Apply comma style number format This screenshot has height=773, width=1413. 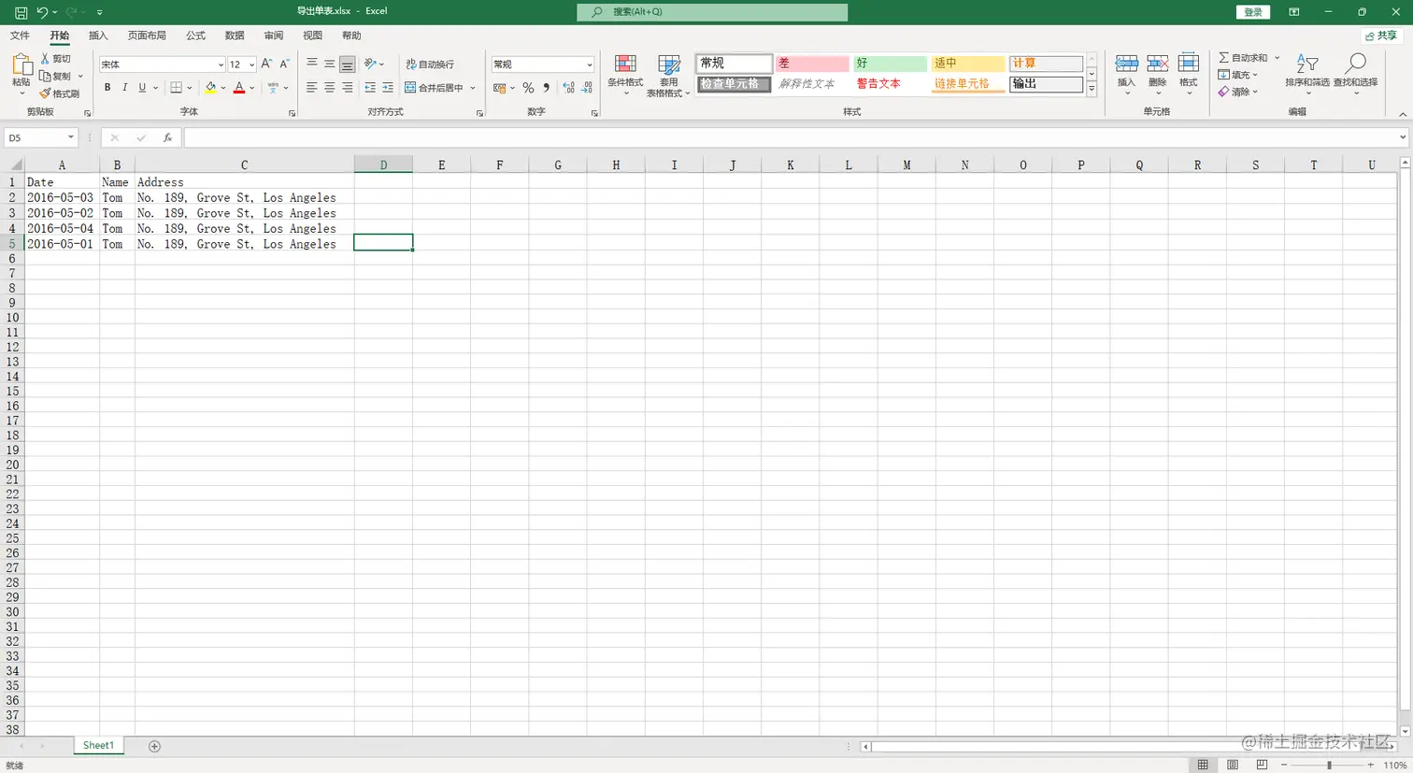(547, 88)
